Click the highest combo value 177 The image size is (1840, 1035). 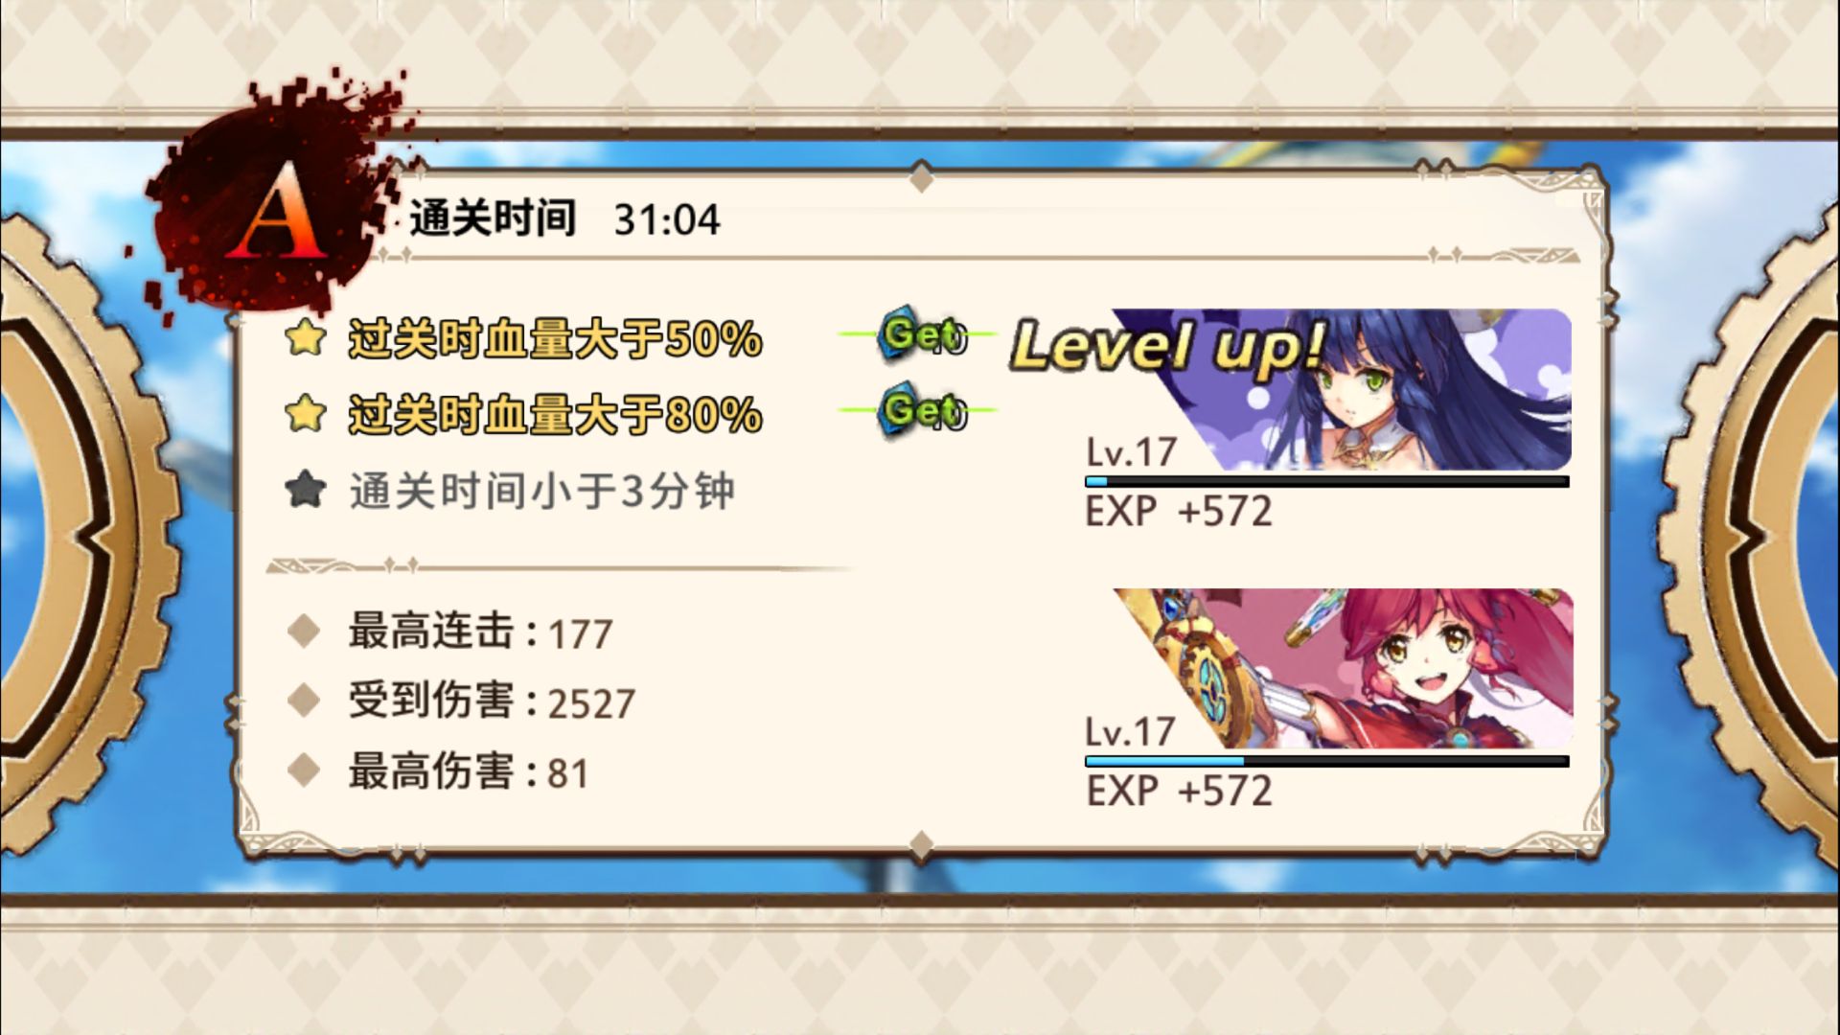click(580, 635)
